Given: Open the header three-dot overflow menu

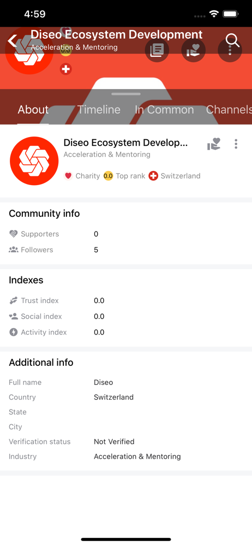Looking at the screenshot, I should 230,50.
